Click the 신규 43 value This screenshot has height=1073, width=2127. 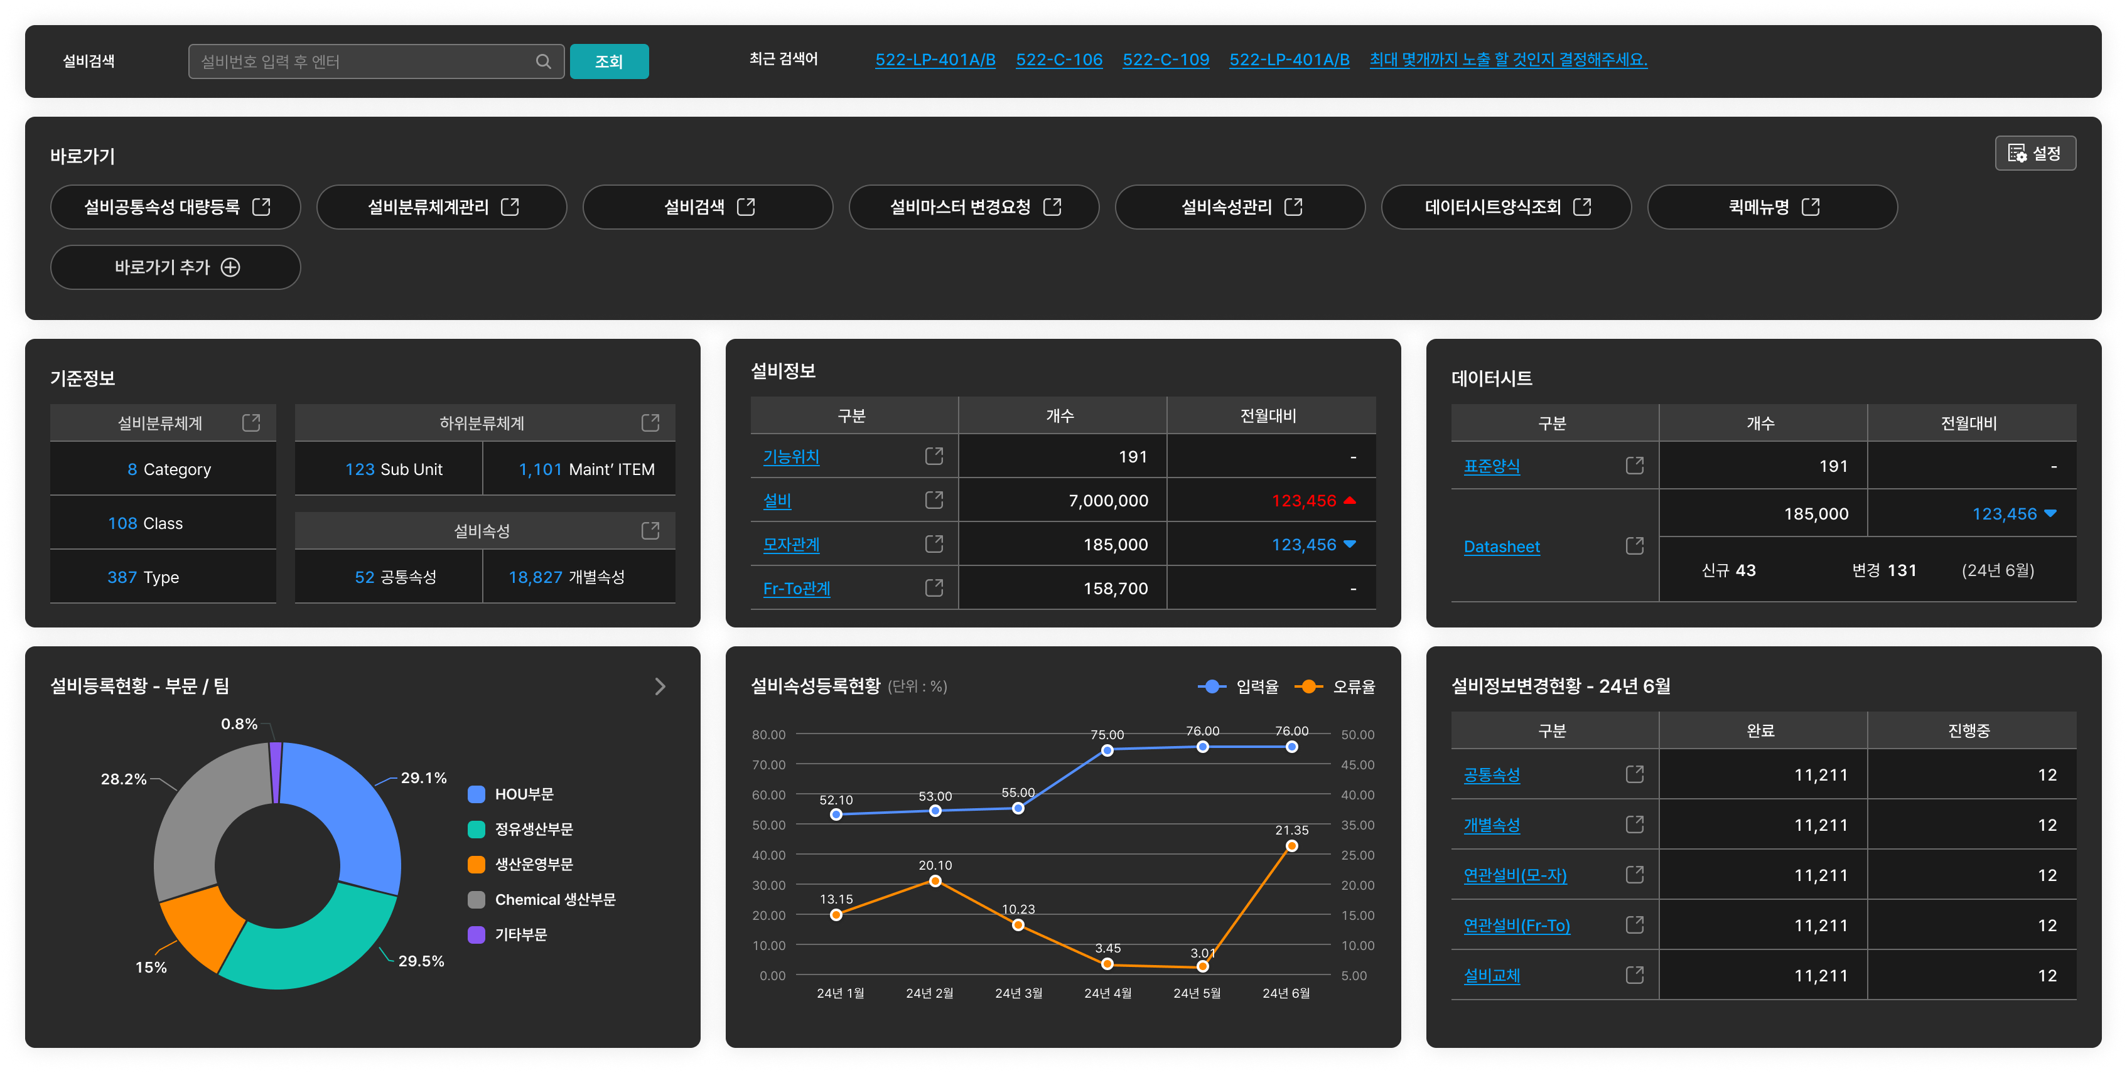click(x=1728, y=570)
